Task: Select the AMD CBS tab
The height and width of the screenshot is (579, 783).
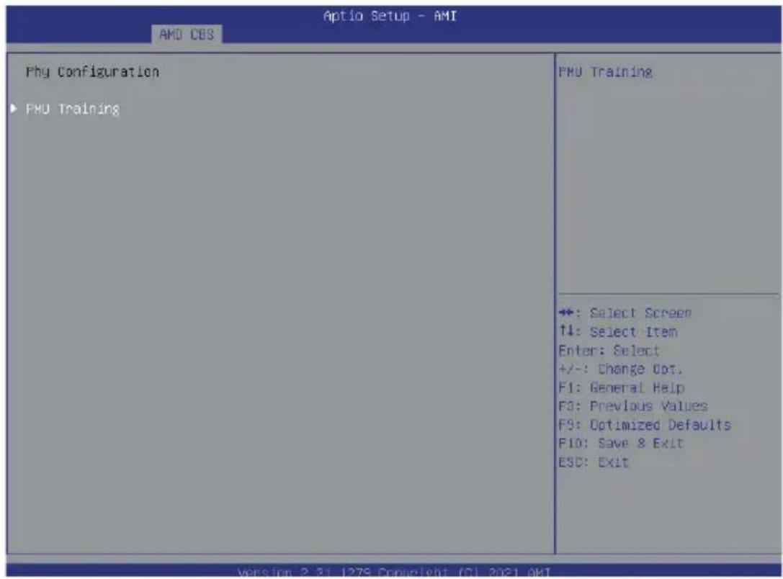Action: coord(187,35)
